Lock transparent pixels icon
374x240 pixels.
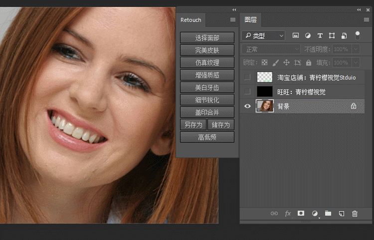[264, 63]
